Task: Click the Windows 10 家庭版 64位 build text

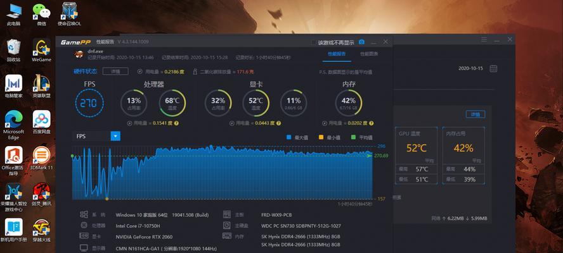Action: click(162, 215)
